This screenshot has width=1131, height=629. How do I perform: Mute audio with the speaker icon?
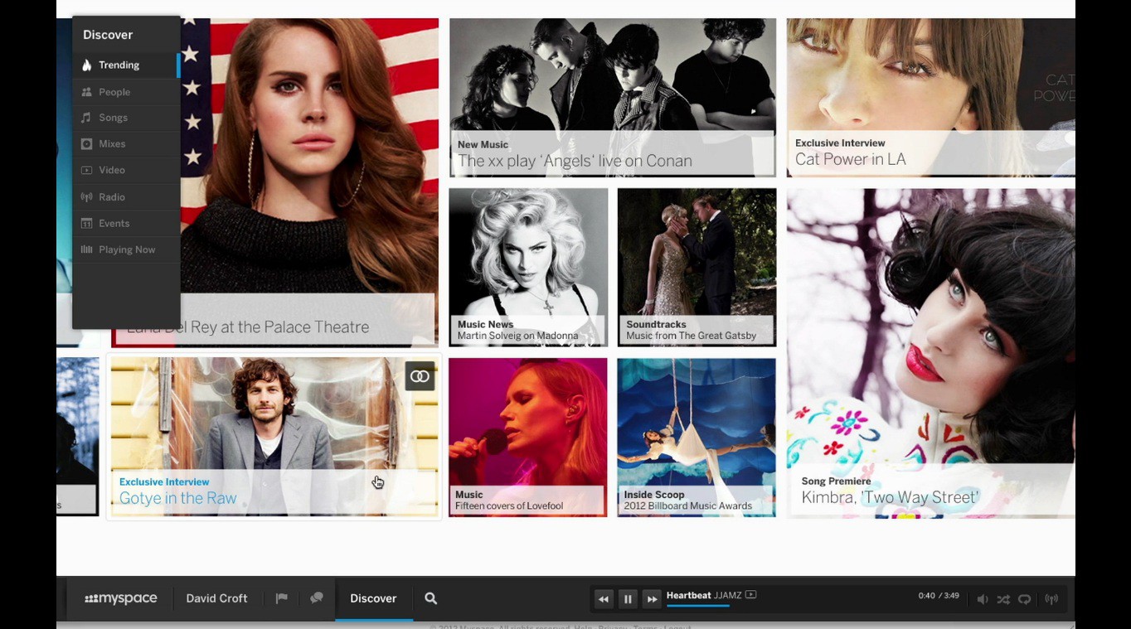(982, 599)
